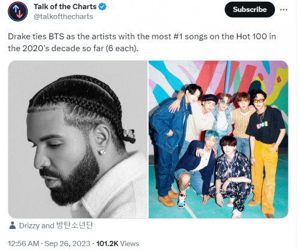Click the Views label after the count
The height and width of the screenshot is (250, 300).
130,243
